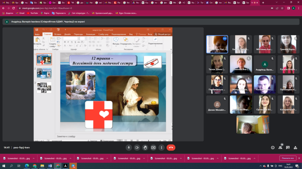Toggle the camera on or off
The width and height of the screenshot is (302, 169).
coord(137,148)
